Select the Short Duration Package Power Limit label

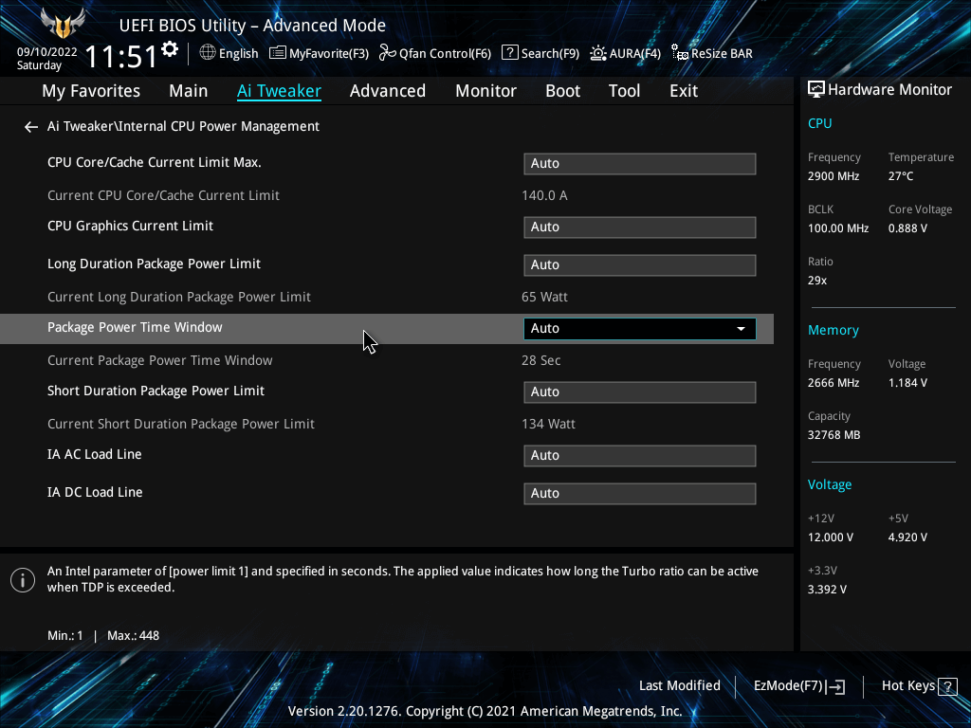[x=156, y=391]
